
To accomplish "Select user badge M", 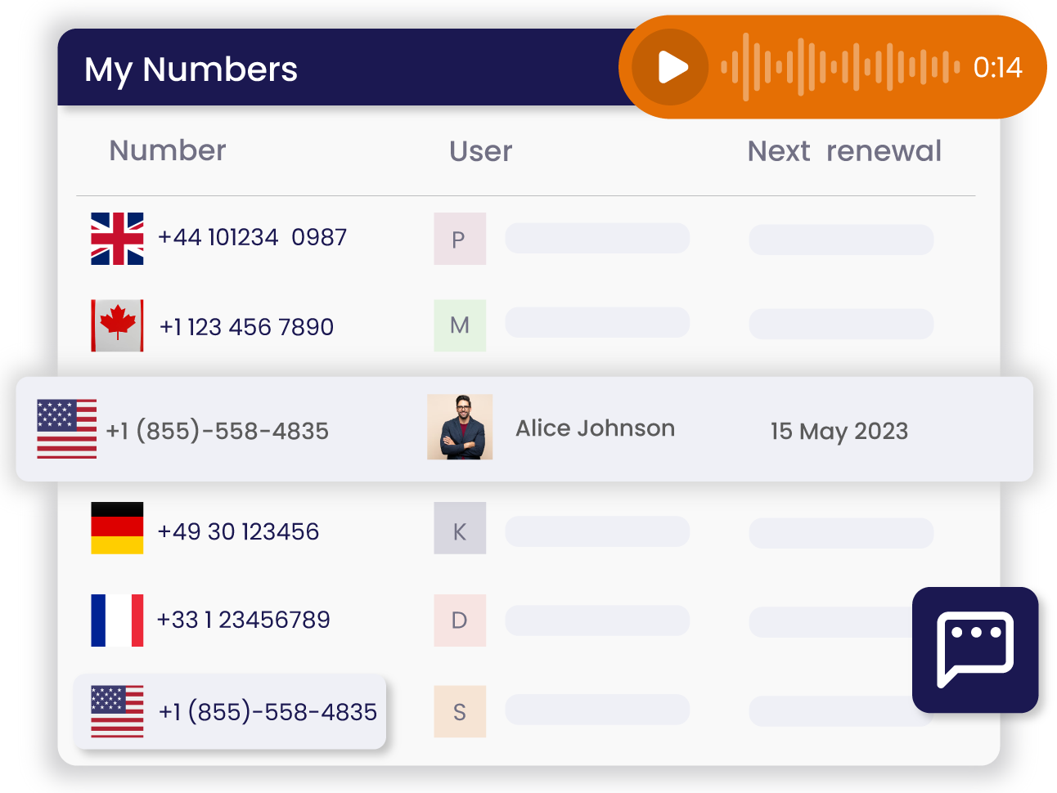I will pyautogui.click(x=459, y=325).
